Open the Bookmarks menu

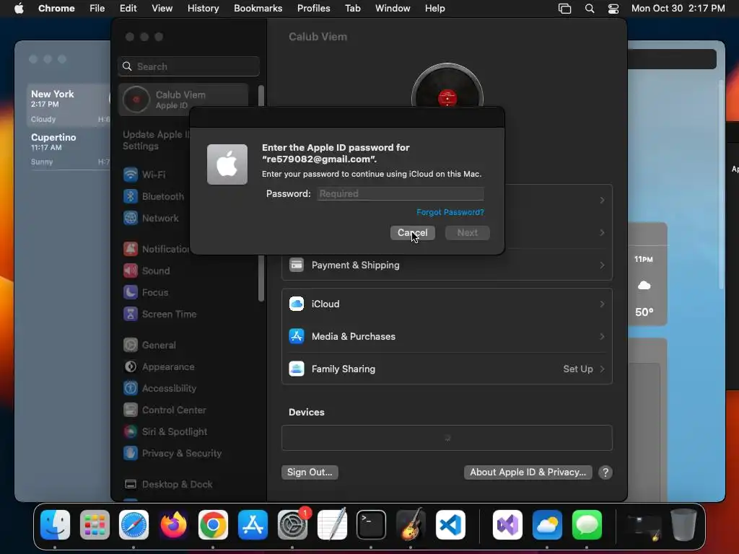click(258, 9)
